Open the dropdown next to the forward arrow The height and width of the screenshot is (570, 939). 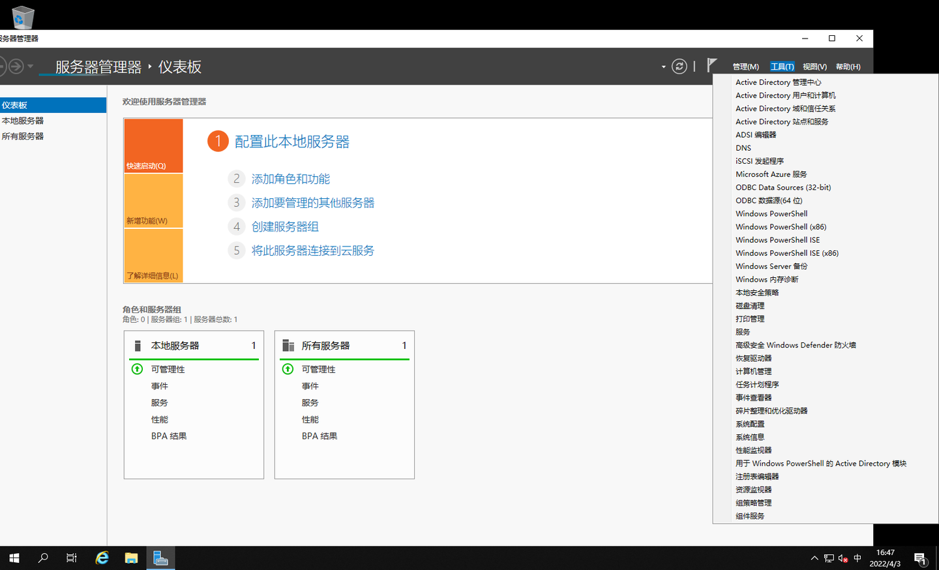coord(29,66)
